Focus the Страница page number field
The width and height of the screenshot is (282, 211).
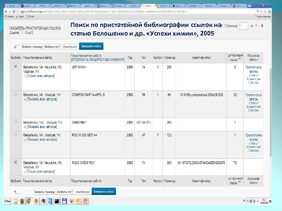pyautogui.click(x=243, y=26)
